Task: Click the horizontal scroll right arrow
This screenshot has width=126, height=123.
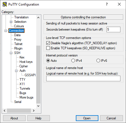Action: pos(34,110)
